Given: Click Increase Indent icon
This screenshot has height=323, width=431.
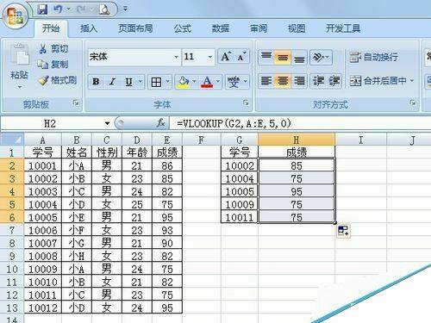Looking at the screenshot, I should (x=334, y=81).
